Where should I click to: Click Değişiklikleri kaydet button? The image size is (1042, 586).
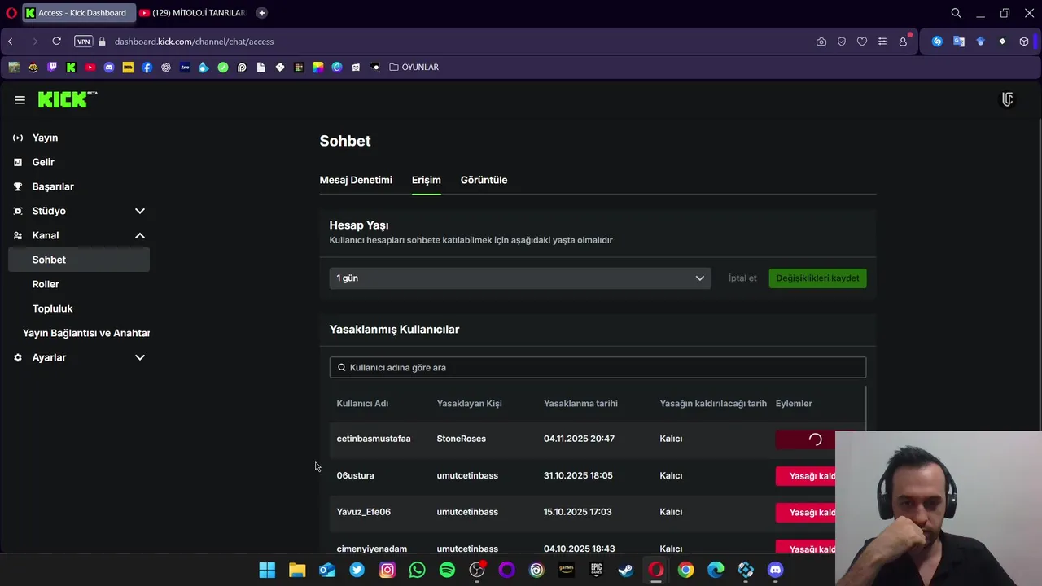817,278
